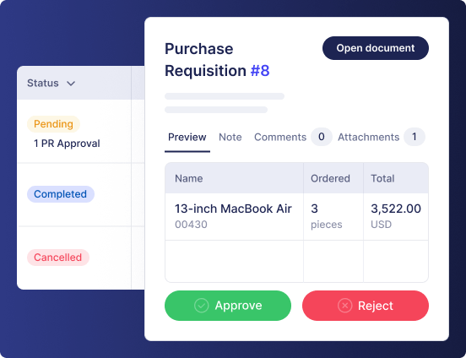Click the Total column header

(x=382, y=178)
